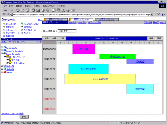The image size is (167, 125).
Task: Click the browser Forward arrow icon
Action: click(12, 10)
